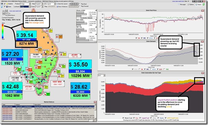The height and width of the screenshot is (125, 208).
Task: Click the -472 MW interconnector flow box
Action: coord(29,88)
